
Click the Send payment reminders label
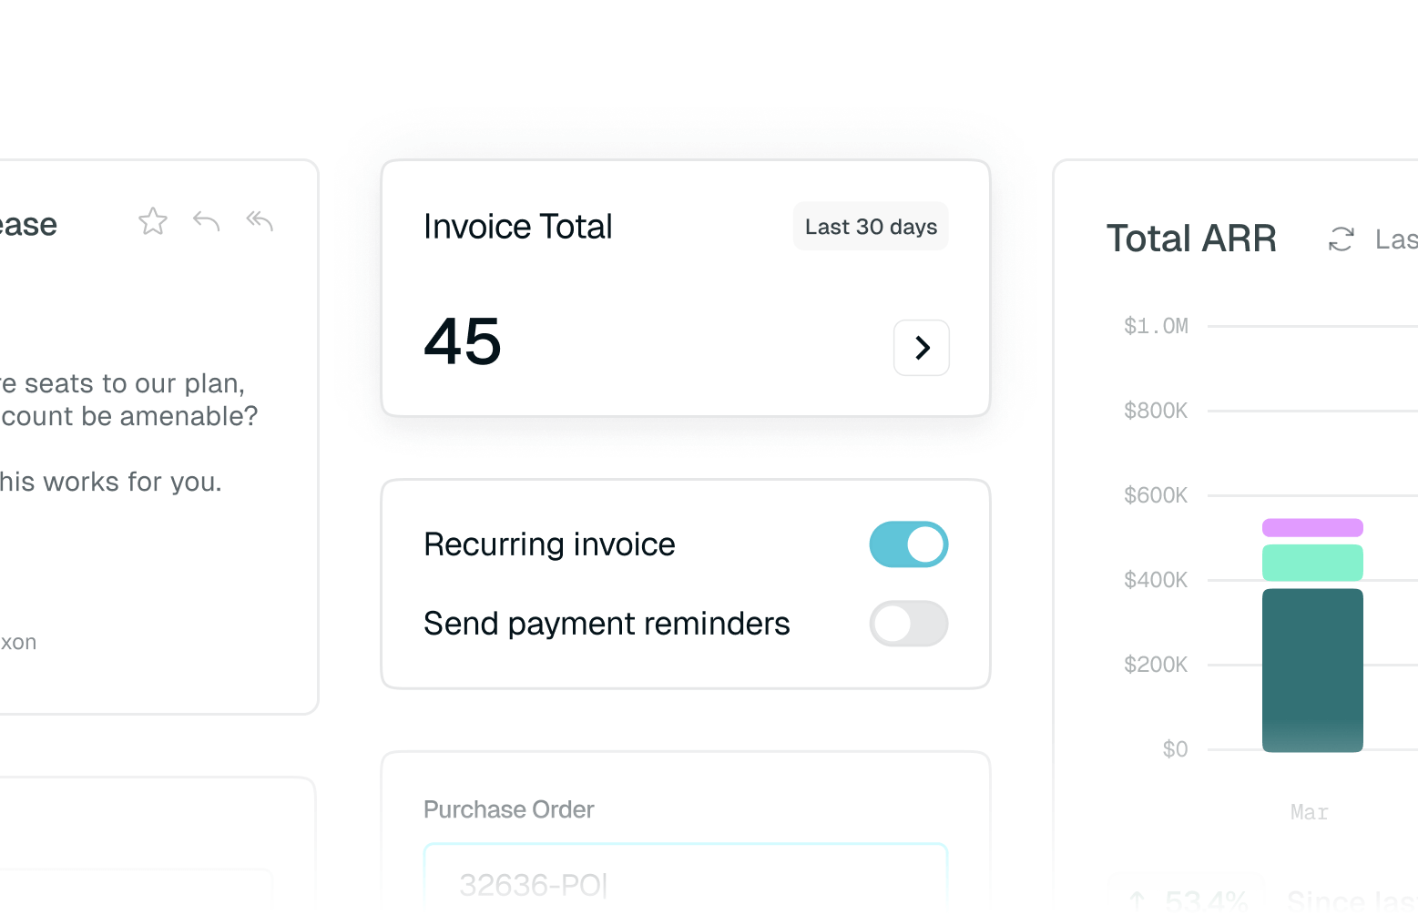click(x=607, y=624)
